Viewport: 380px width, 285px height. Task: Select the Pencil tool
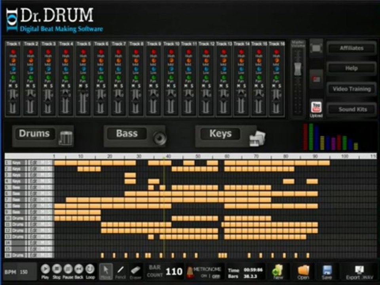(x=120, y=271)
